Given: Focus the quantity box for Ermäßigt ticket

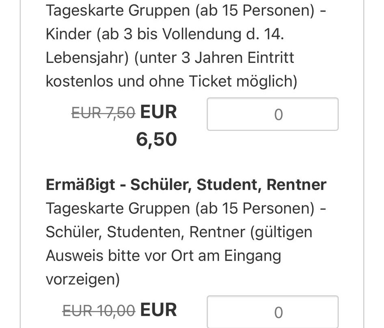Looking at the screenshot, I should [272, 312].
